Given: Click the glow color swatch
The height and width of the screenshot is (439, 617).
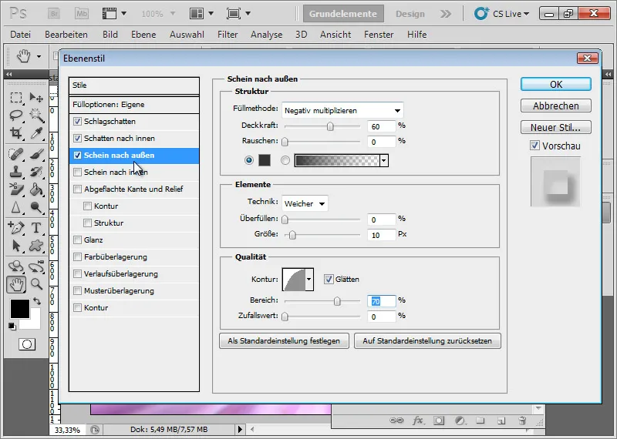Looking at the screenshot, I should click(x=265, y=160).
